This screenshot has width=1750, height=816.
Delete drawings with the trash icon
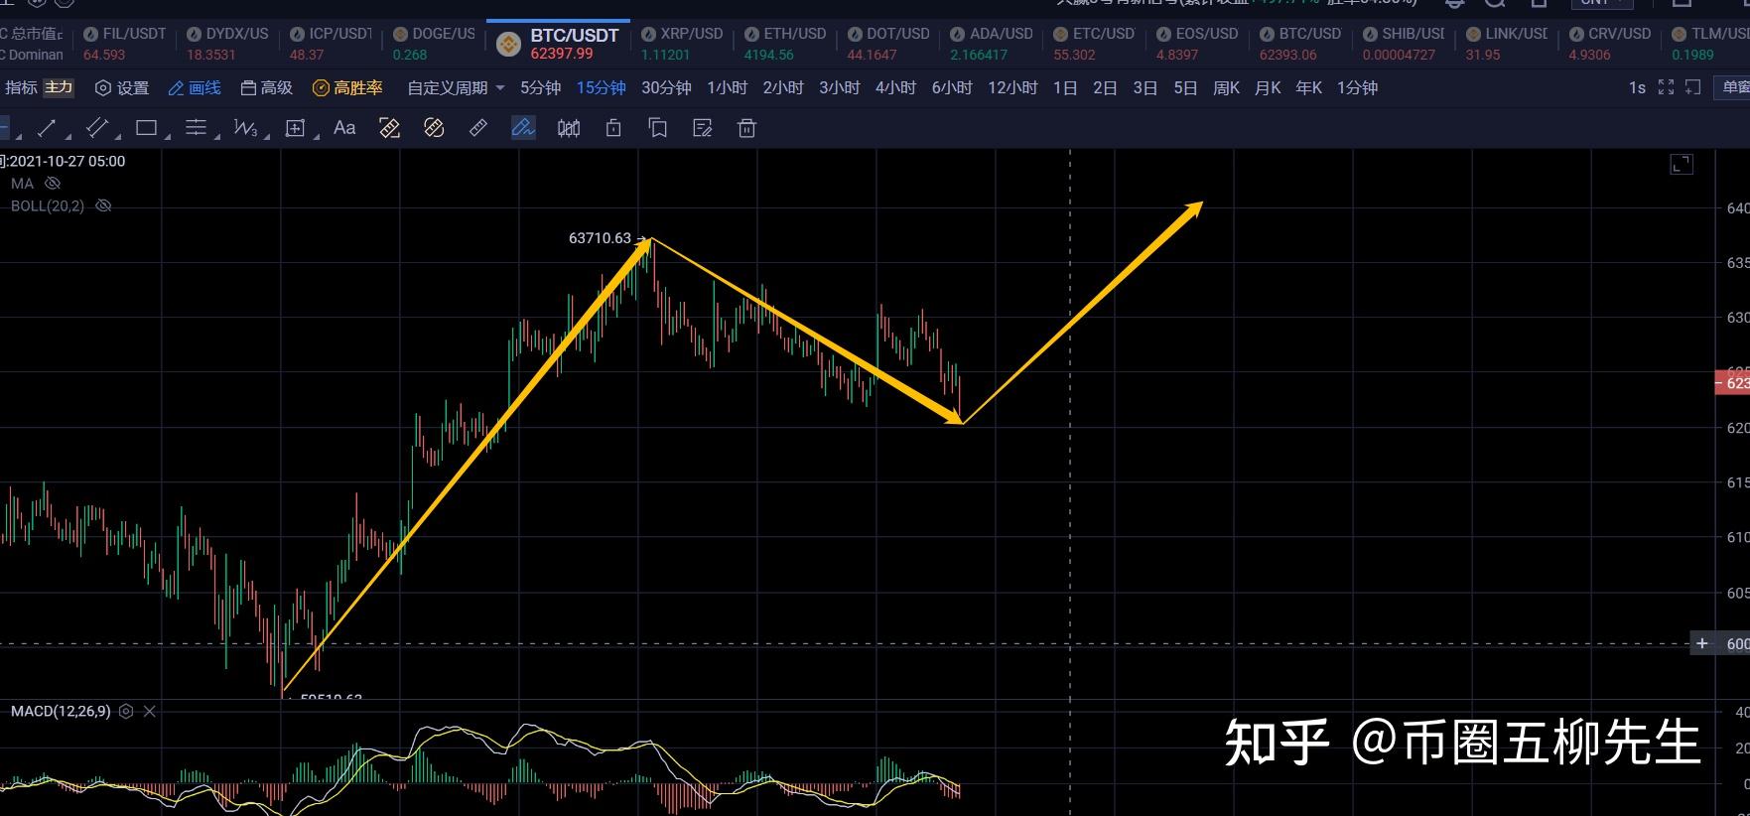[x=747, y=128]
